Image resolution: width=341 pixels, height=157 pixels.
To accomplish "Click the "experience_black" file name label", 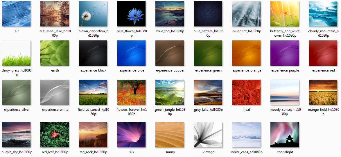I will 94,70.
